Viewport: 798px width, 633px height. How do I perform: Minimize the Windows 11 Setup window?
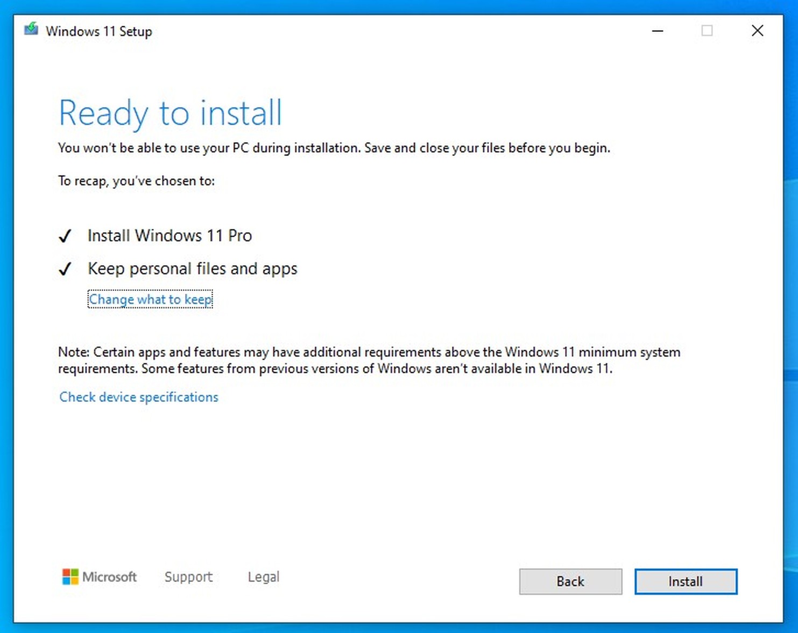[x=658, y=31]
